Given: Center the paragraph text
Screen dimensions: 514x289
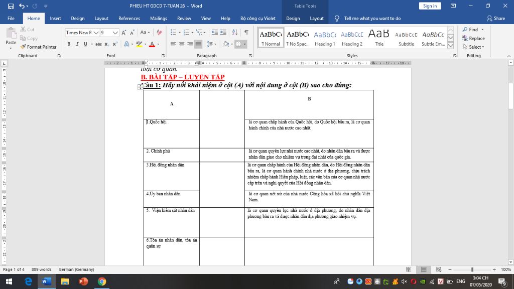Looking at the screenshot, I should [182, 44].
